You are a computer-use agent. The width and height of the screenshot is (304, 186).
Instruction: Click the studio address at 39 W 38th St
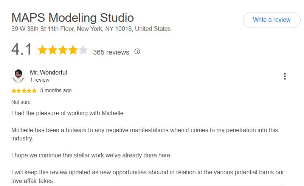[x=91, y=29]
